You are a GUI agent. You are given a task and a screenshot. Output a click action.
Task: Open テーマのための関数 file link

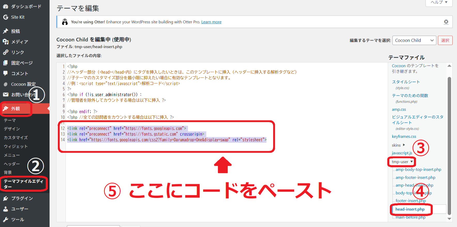pyautogui.click(x=410, y=95)
